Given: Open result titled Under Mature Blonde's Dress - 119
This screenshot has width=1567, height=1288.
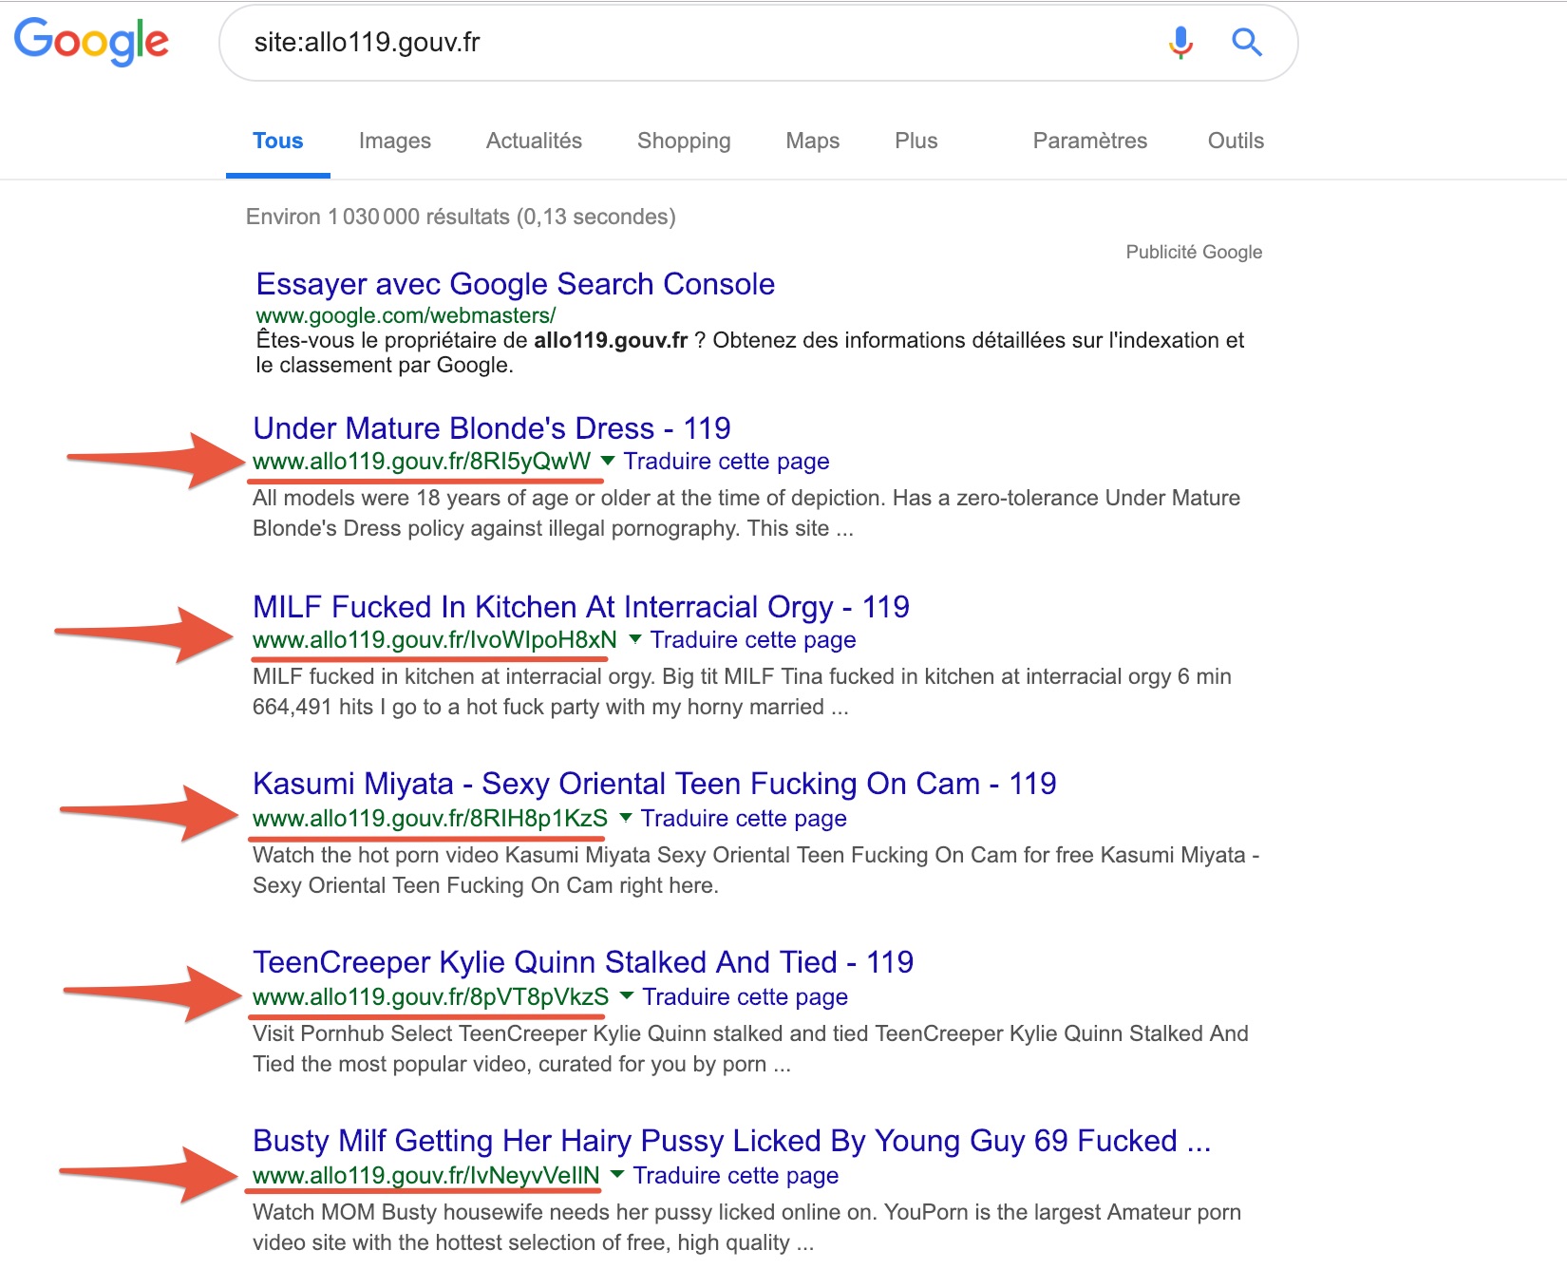Looking at the screenshot, I should click(492, 428).
